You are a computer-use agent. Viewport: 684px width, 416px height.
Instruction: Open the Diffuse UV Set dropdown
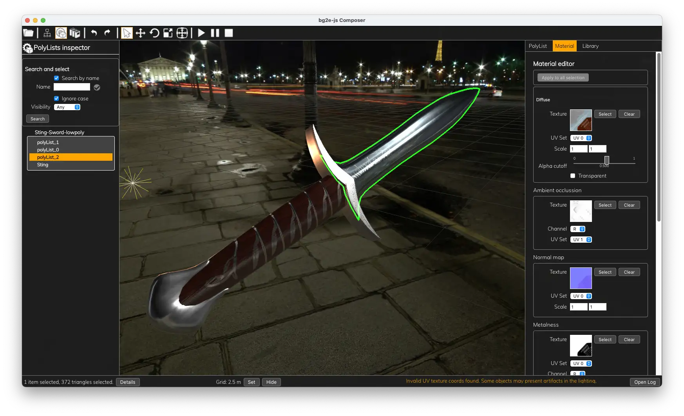(x=581, y=138)
